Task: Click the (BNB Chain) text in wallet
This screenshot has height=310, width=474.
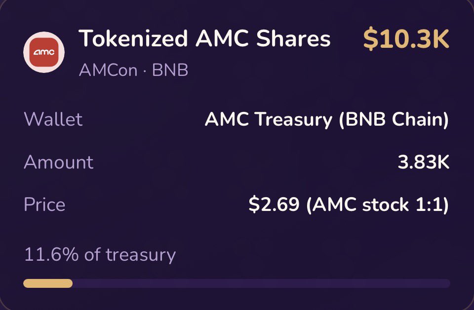Action: tap(394, 119)
